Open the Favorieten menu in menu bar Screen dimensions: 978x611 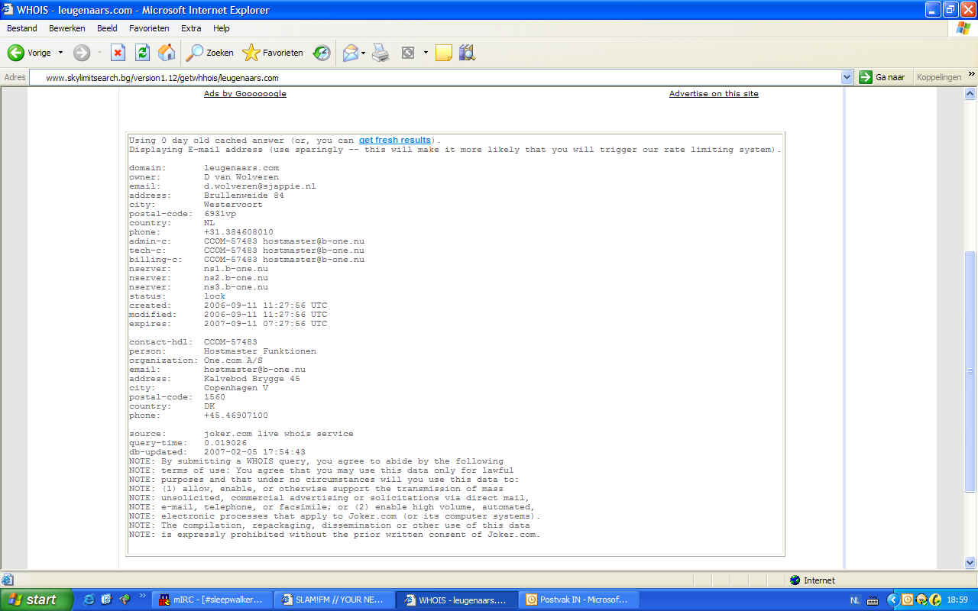(149, 28)
